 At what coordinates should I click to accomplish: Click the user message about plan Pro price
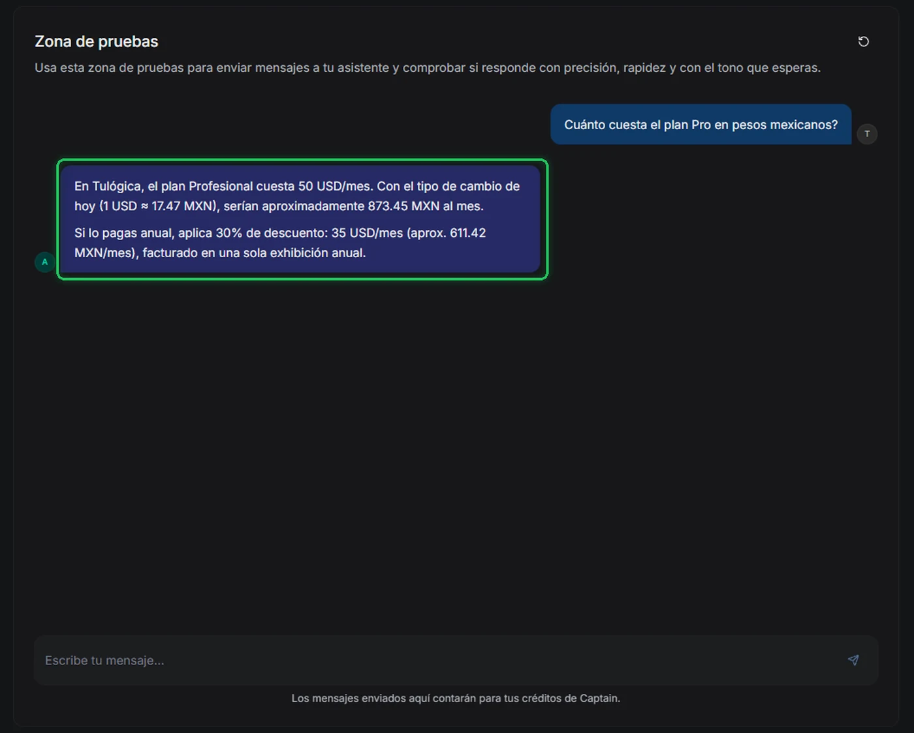[701, 125]
